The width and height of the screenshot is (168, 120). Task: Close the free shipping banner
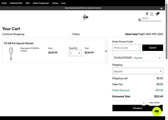click(161, 8)
